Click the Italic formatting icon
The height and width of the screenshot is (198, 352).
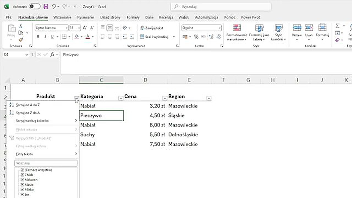[x=45, y=37]
